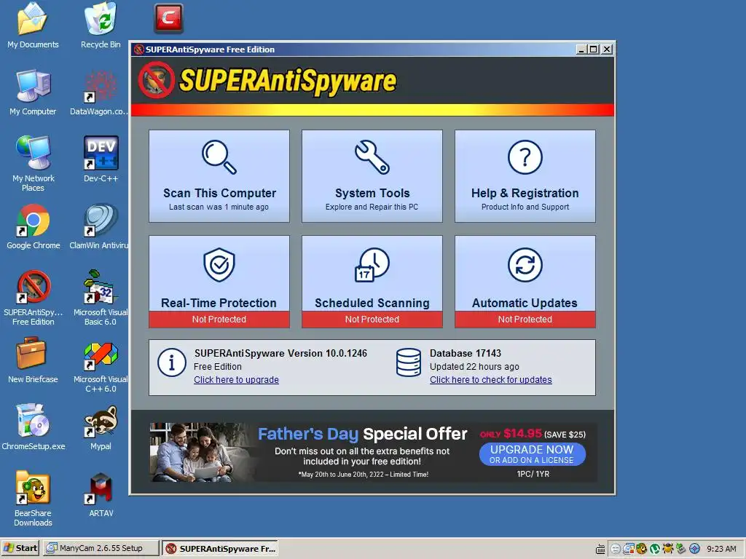This screenshot has width=746, height=559.
Task: Minimize the SUPERAntiSpyware window
Action: (x=582, y=49)
